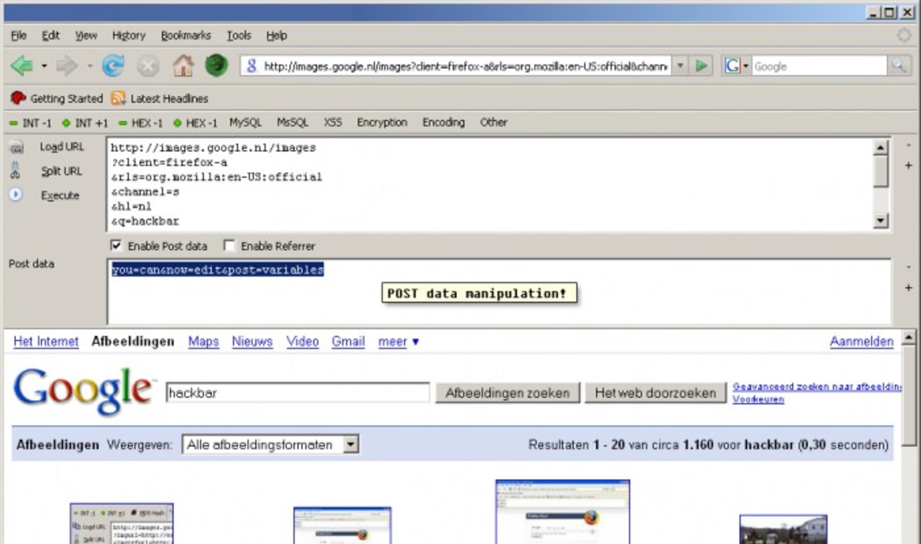The height and width of the screenshot is (544, 921).
Task: Open the Help menu
Action: [x=277, y=36]
